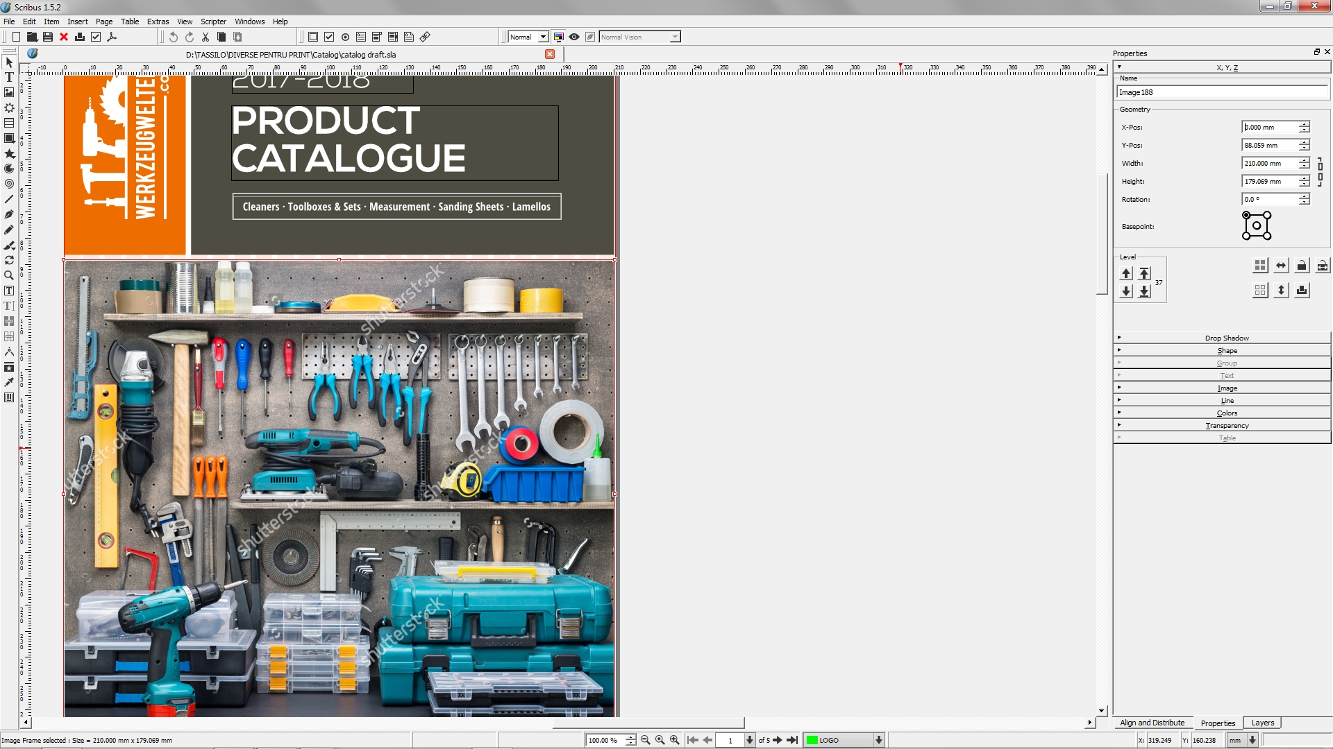Viewport: 1333px width, 749px height.
Task: Click the LOGO layer green swatch
Action: [812, 740]
